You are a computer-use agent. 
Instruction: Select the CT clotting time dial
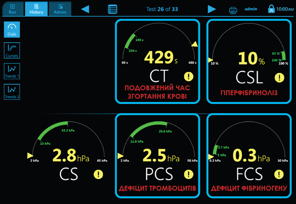pyautogui.click(x=157, y=61)
